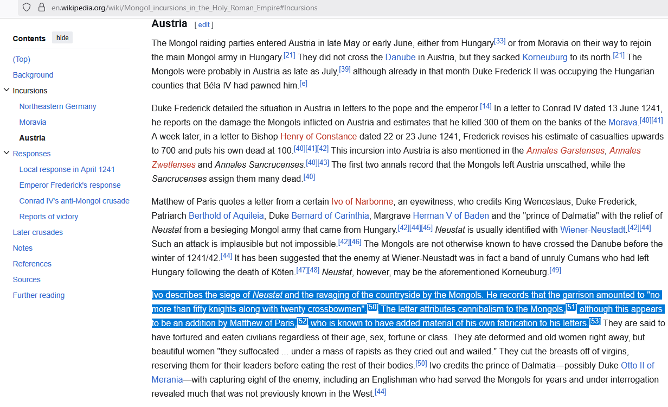Click citation [47] after death of Köten
The width and height of the screenshot is (668, 407).
[x=302, y=270]
